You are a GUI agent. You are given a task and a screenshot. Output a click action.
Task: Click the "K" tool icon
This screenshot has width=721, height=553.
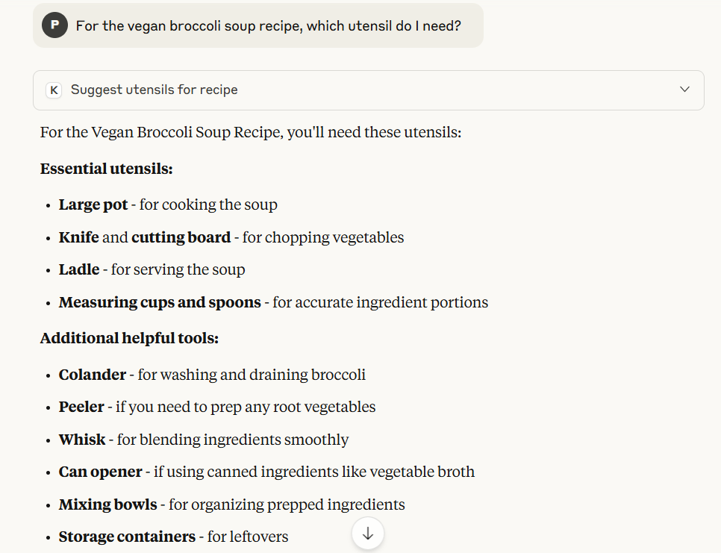click(54, 90)
